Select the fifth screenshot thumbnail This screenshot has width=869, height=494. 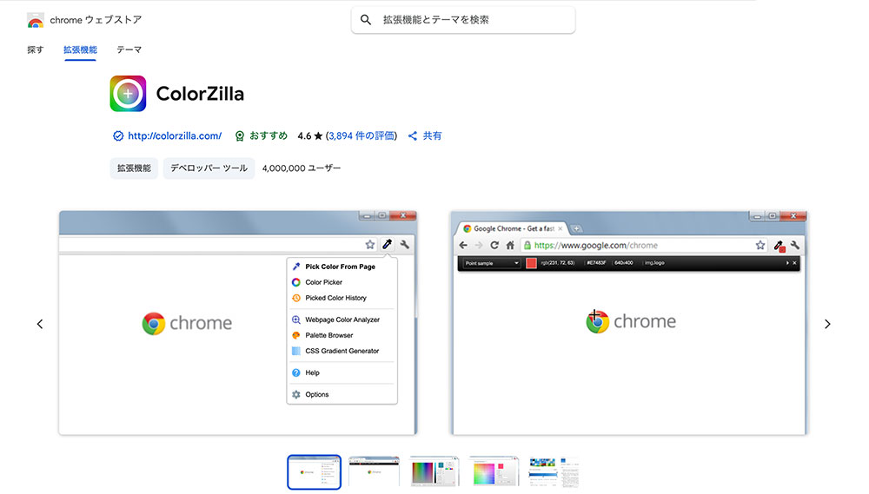554,471
